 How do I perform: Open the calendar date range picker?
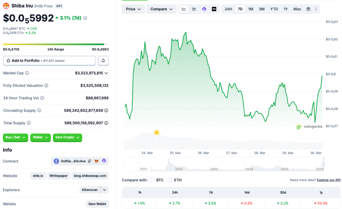pyautogui.click(x=308, y=9)
